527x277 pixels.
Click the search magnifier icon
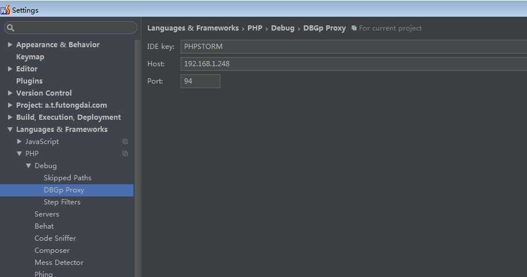(10, 28)
